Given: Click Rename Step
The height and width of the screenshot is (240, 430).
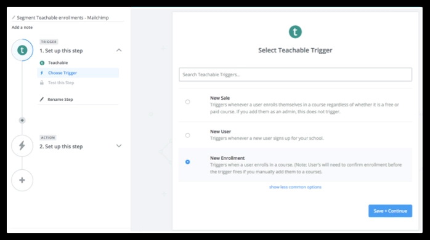Looking at the screenshot, I should (60, 99).
